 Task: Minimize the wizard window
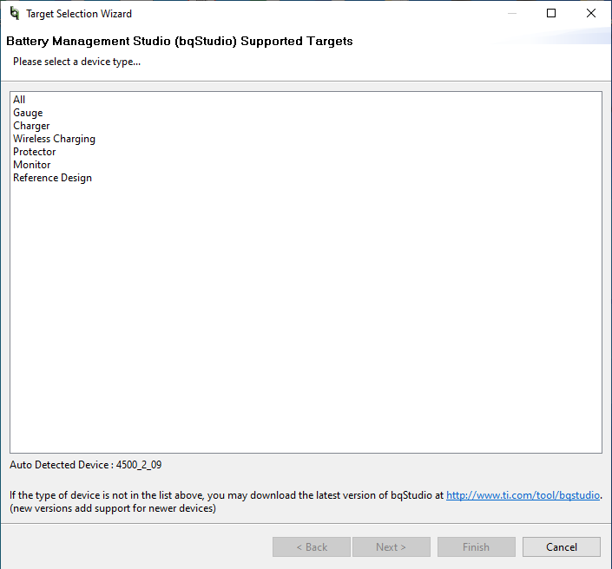click(512, 13)
